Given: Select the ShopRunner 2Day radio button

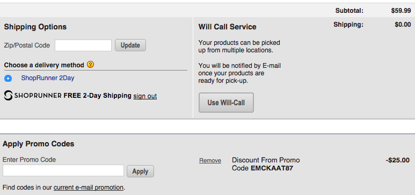Looking at the screenshot, I should [8, 78].
